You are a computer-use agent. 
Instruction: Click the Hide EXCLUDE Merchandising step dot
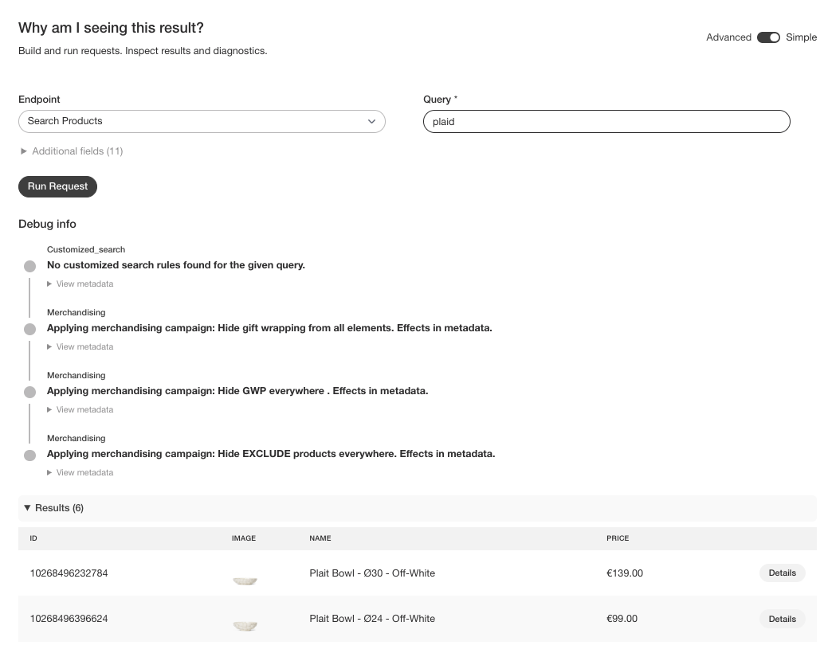click(x=29, y=455)
